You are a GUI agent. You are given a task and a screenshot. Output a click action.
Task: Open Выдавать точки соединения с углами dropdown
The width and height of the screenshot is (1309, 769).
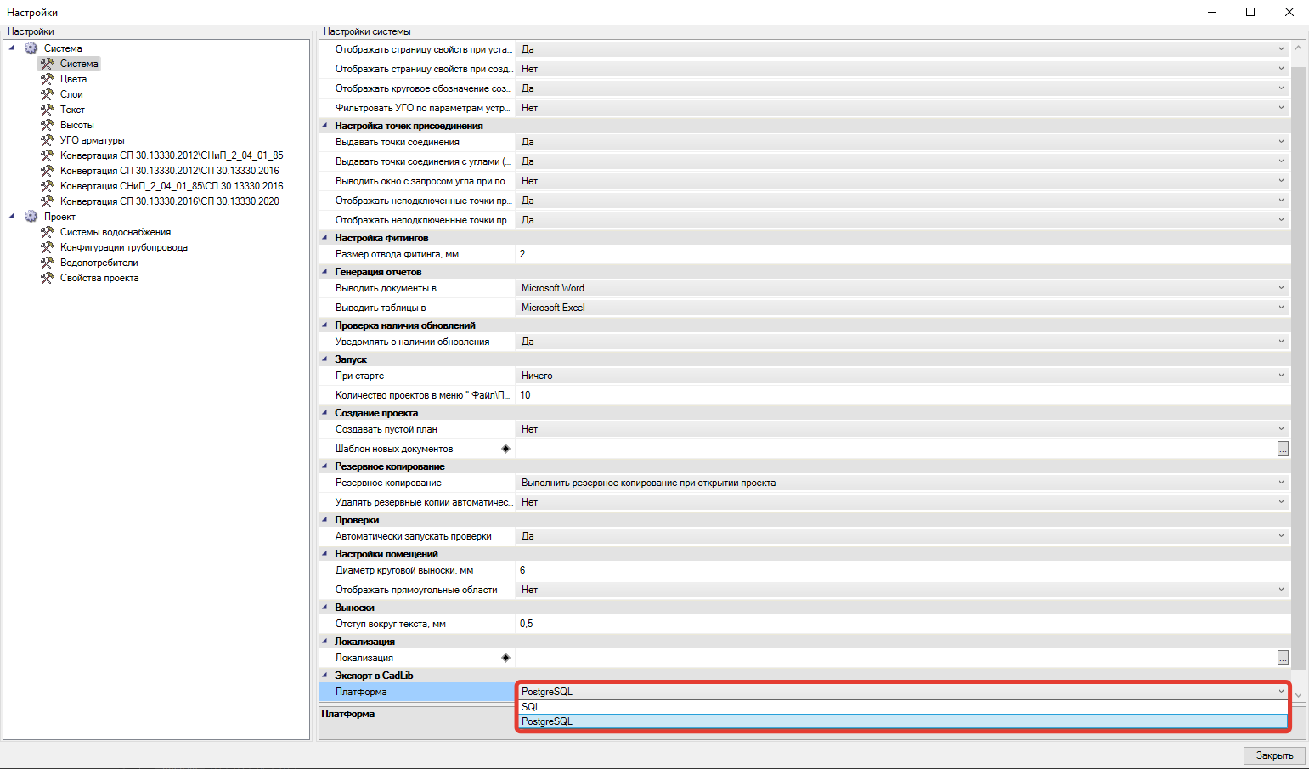(x=1281, y=161)
